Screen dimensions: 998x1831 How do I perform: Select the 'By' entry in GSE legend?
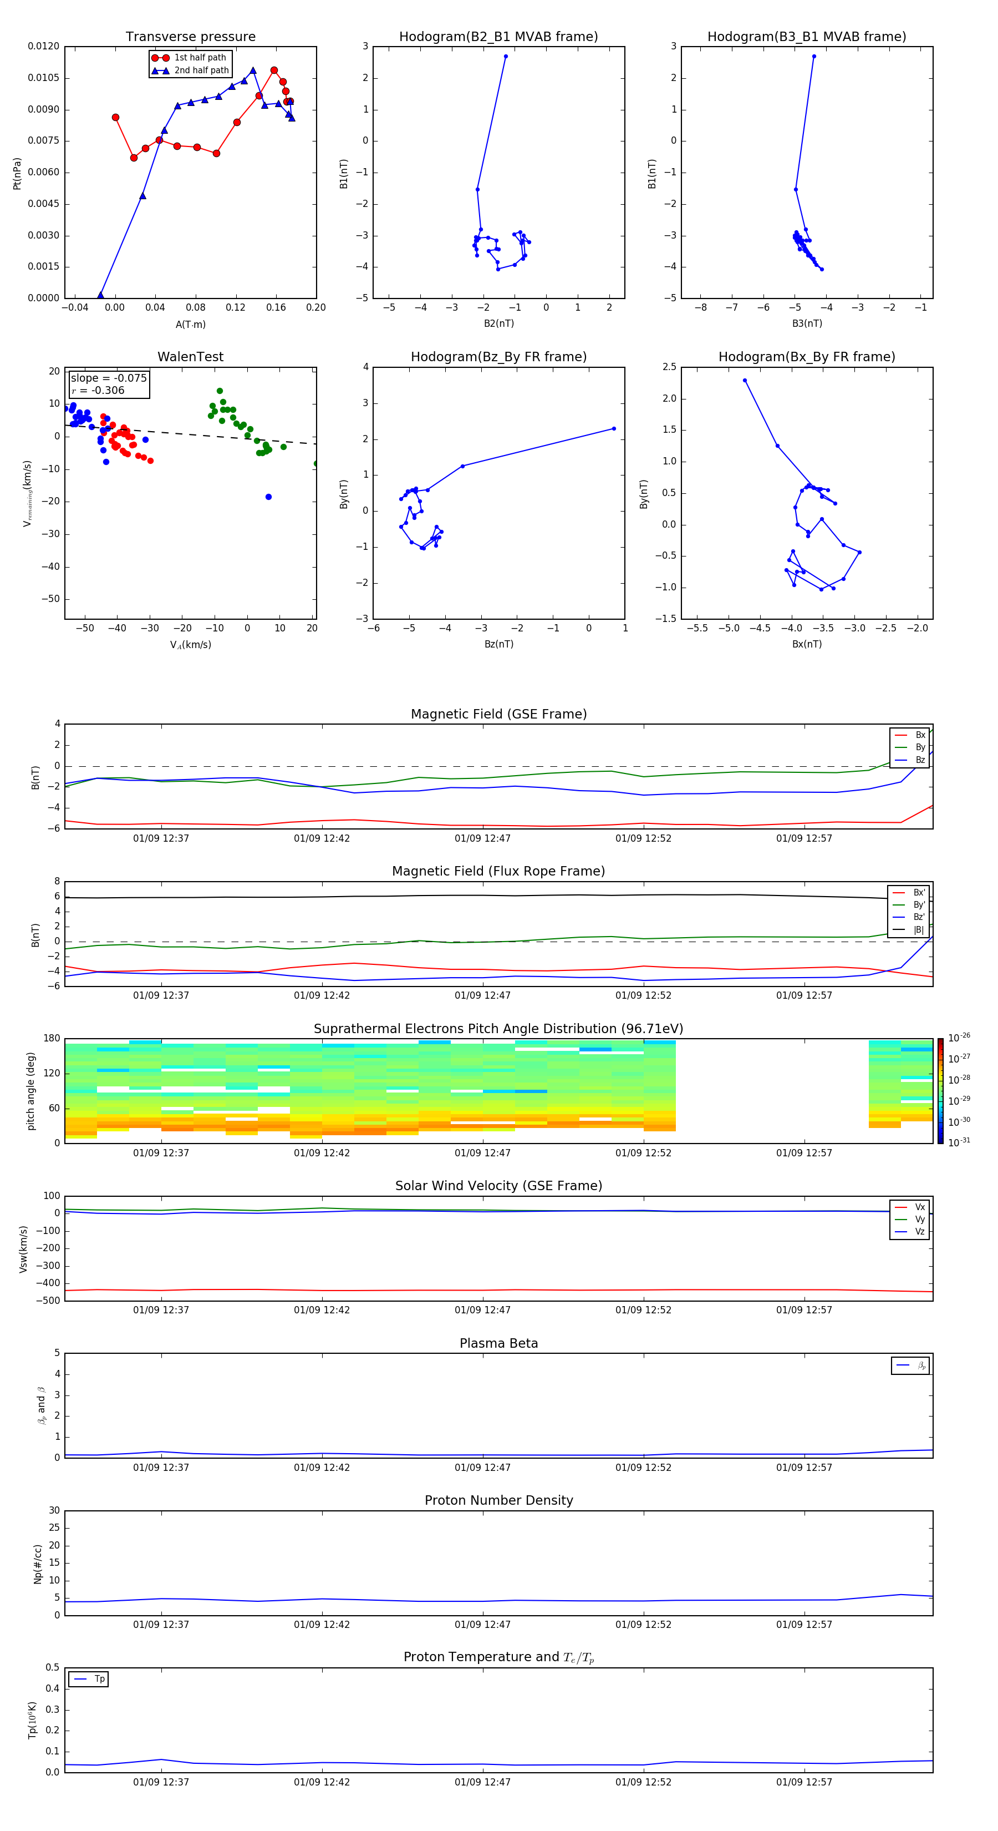910,747
